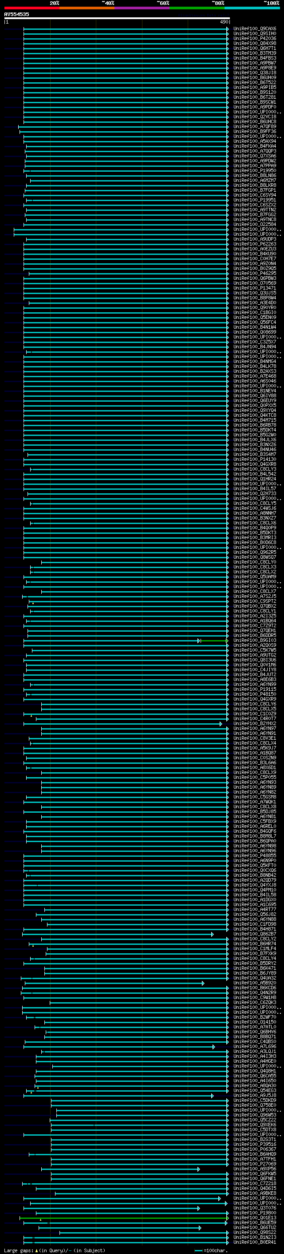
Task: Click the white query sequence bar
Action: coord(117,18)
